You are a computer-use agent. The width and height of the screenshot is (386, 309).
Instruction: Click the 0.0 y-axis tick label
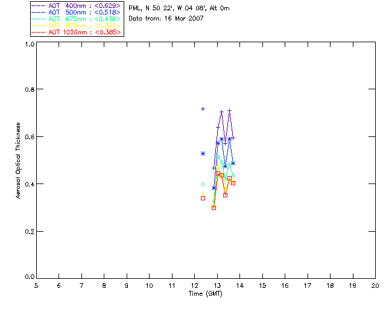tap(30, 276)
